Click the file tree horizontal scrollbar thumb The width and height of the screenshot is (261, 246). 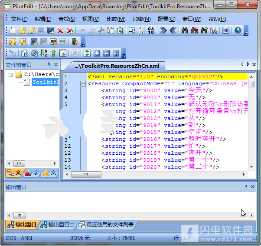click(19, 163)
